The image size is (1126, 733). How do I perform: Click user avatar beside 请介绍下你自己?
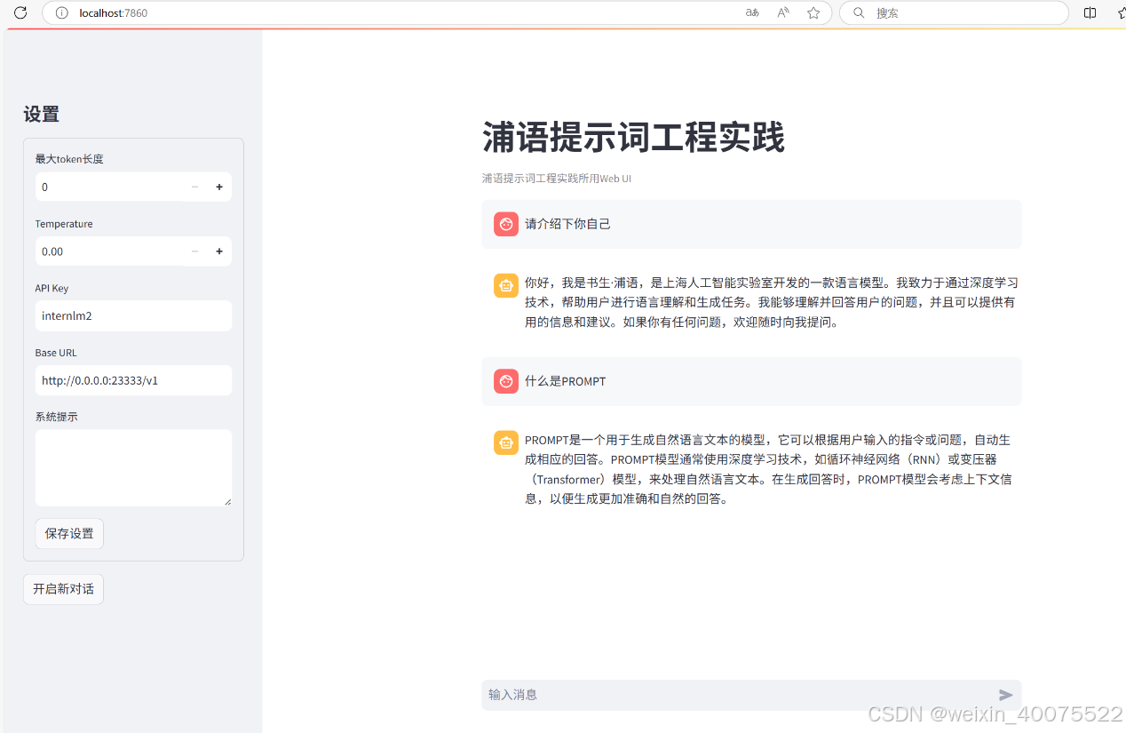coord(506,224)
